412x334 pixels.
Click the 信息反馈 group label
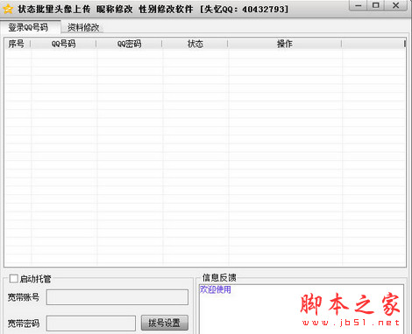(219, 278)
